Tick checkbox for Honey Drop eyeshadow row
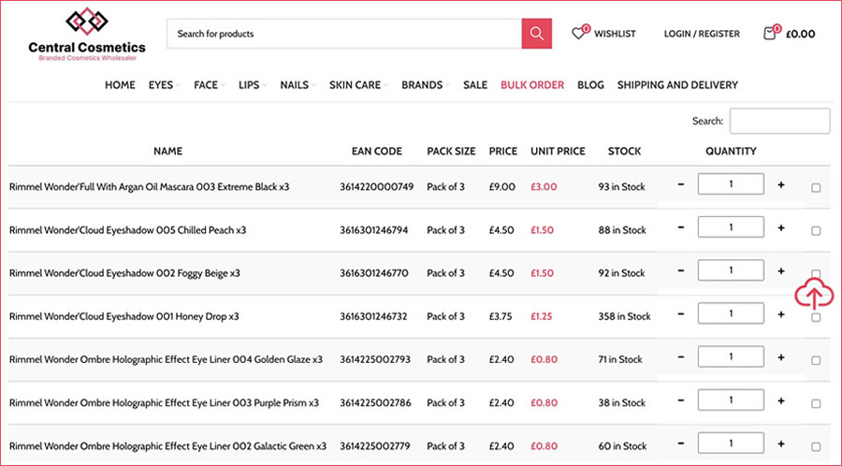This screenshot has height=466, width=842. [816, 317]
